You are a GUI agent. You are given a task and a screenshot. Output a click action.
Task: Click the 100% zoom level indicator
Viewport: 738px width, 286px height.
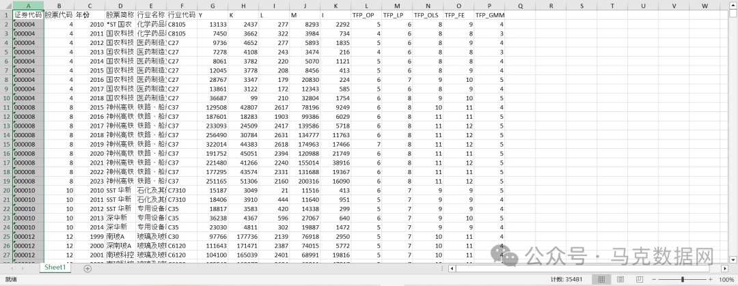coord(726,279)
